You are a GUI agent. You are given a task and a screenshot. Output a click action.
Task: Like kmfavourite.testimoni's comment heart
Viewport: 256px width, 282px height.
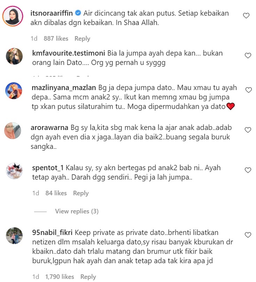click(248, 56)
